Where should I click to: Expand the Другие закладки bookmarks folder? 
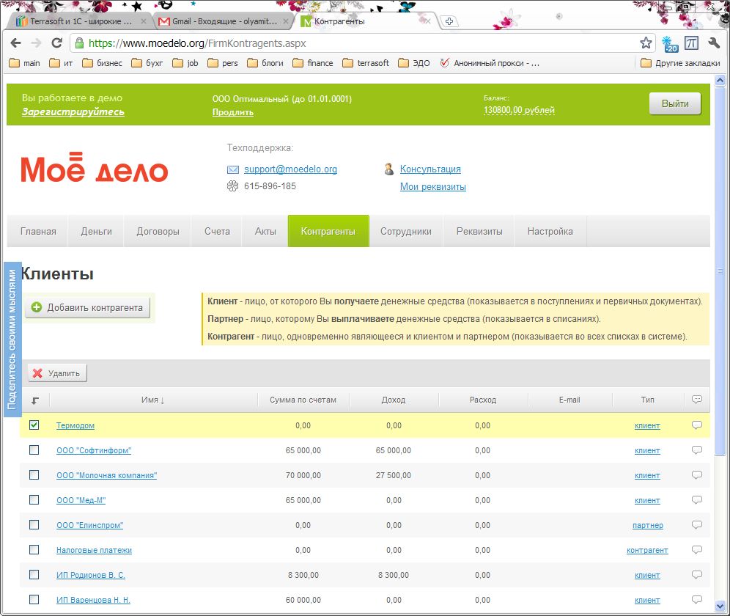click(679, 63)
